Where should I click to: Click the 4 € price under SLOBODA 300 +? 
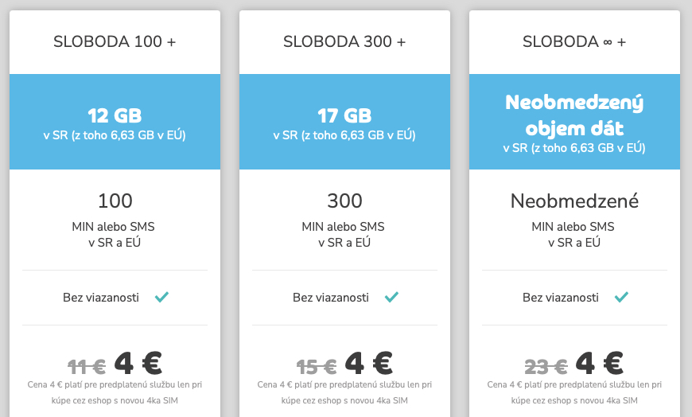tap(369, 363)
